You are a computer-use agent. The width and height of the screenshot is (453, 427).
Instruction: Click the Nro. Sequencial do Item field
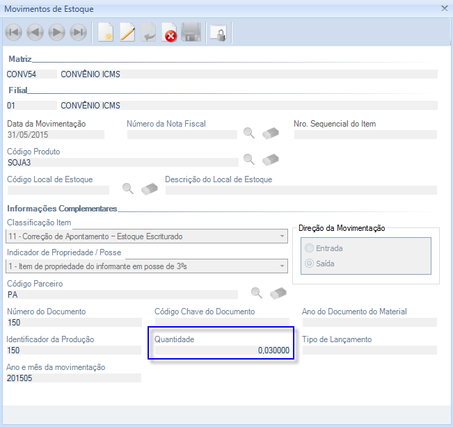point(365,135)
